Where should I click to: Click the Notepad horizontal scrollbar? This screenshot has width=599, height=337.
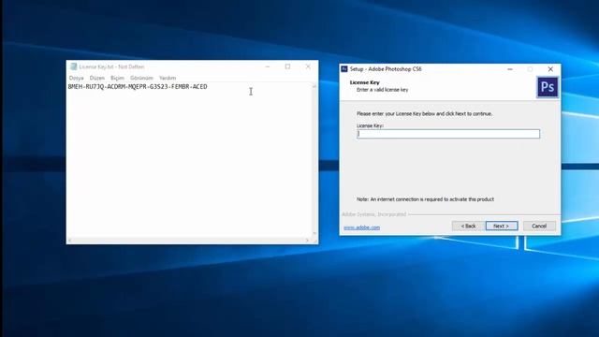point(188,241)
